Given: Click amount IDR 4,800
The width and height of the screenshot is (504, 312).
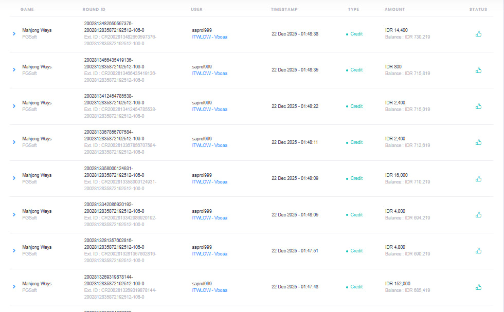Looking at the screenshot, I should tap(395, 247).
